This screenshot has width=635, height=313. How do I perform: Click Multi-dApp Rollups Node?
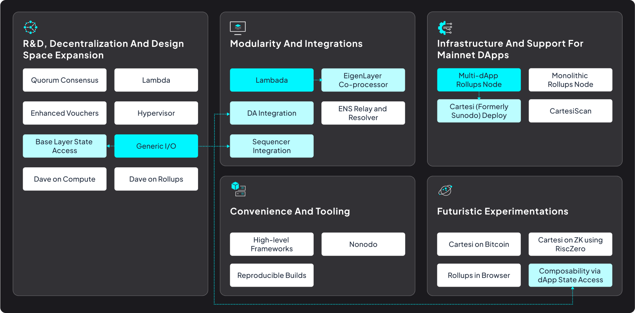479,80
